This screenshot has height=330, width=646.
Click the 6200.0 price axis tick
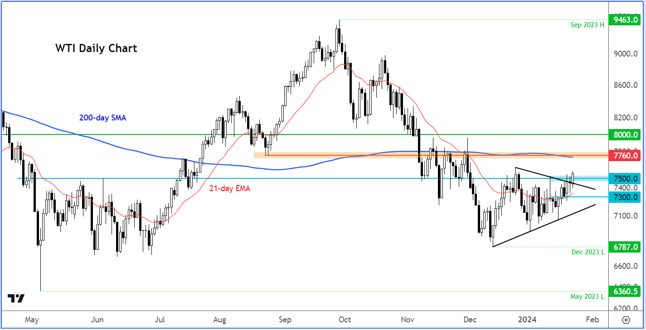(x=625, y=308)
